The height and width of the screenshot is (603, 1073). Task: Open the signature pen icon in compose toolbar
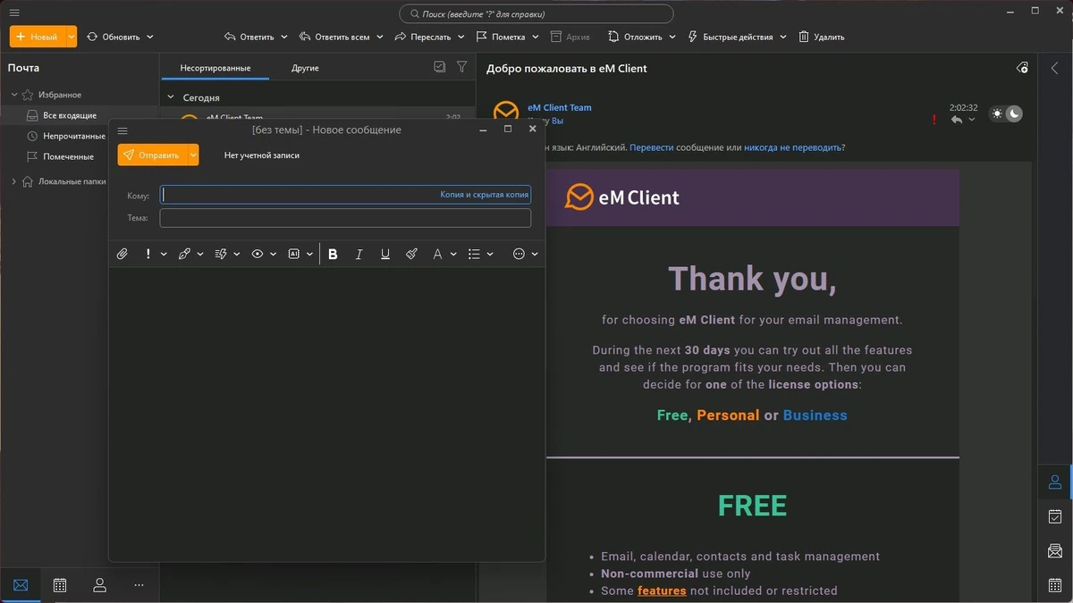pos(184,254)
